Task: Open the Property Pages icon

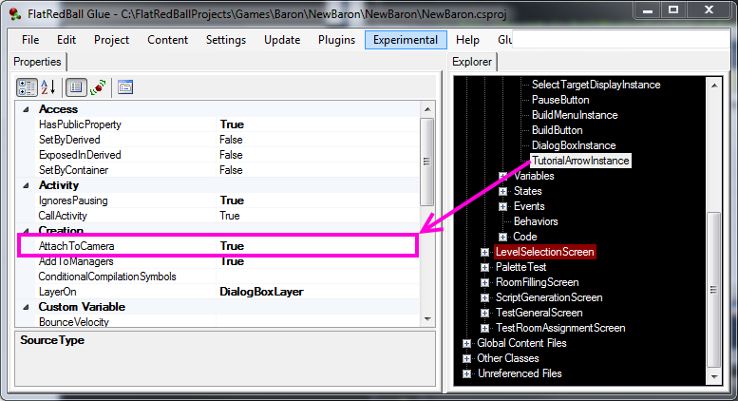Action: click(x=125, y=87)
